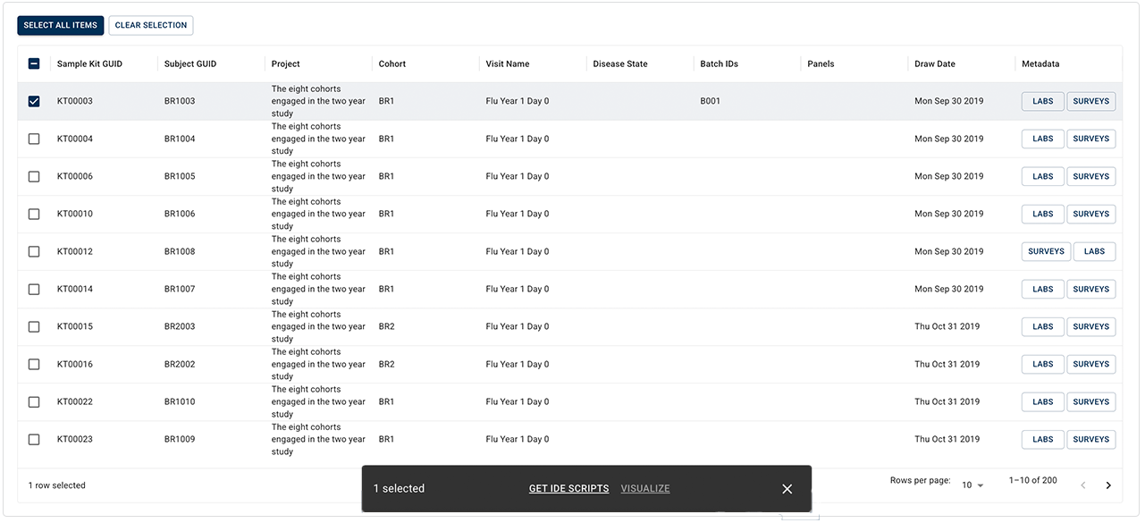Image resolution: width=1145 pixels, height=523 pixels.
Task: View Labs for sample KT00015
Action: pos(1042,326)
